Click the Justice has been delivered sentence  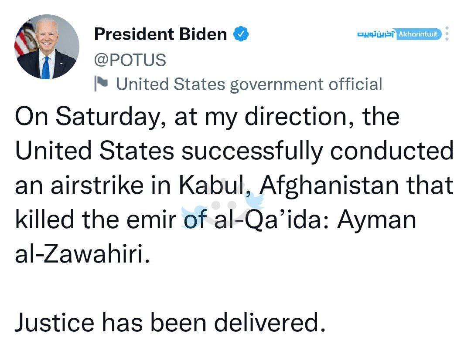170,323
